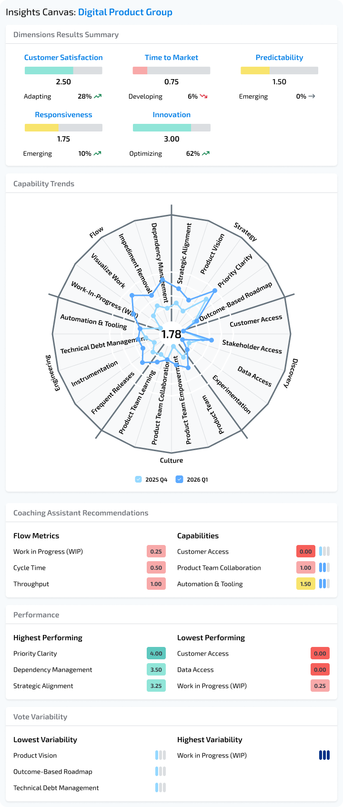Open the Digital Product Group link
Viewport: 343px width, 807px height.
pyautogui.click(x=125, y=12)
